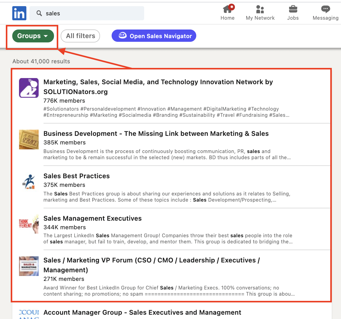Image resolution: width=341 pixels, height=319 pixels.
Task: Click '375K members' text
Action: coord(64,185)
